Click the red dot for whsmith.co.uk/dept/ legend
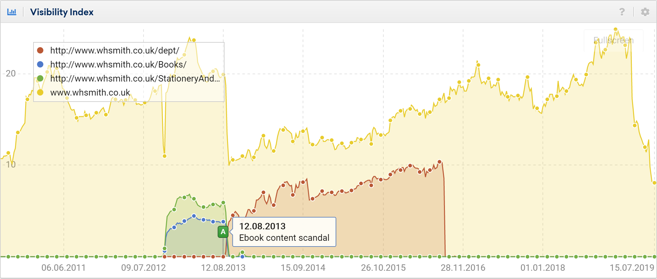 click(x=40, y=50)
